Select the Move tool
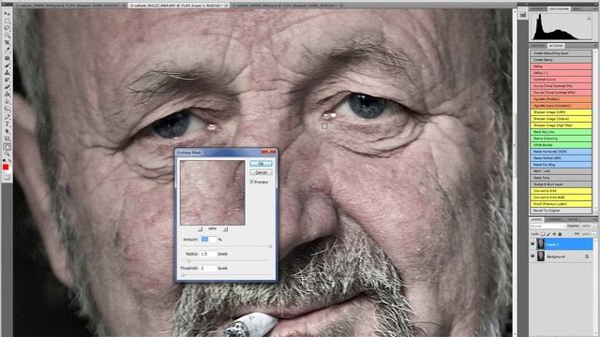600x337 pixels. 7,13
